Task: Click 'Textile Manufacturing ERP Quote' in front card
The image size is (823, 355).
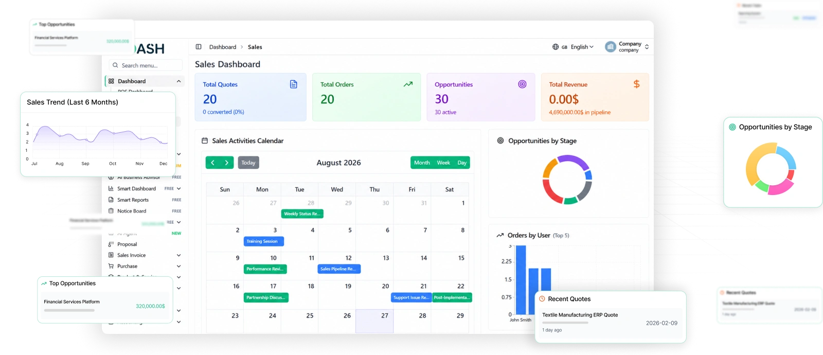Action: pos(580,315)
